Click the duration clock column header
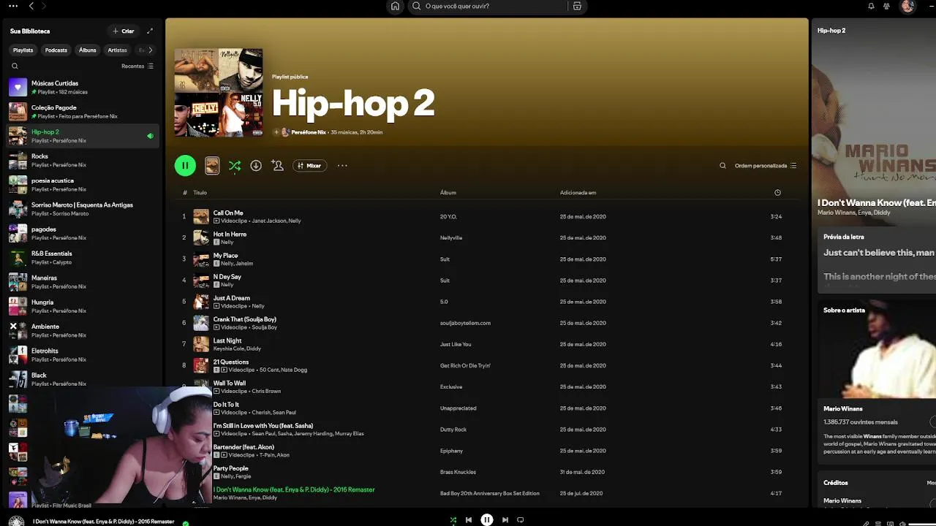 tap(777, 193)
